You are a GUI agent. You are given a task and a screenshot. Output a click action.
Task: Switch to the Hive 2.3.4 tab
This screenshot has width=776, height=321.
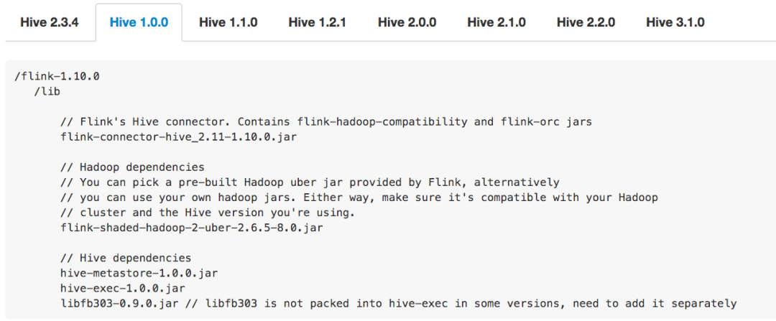click(x=49, y=22)
